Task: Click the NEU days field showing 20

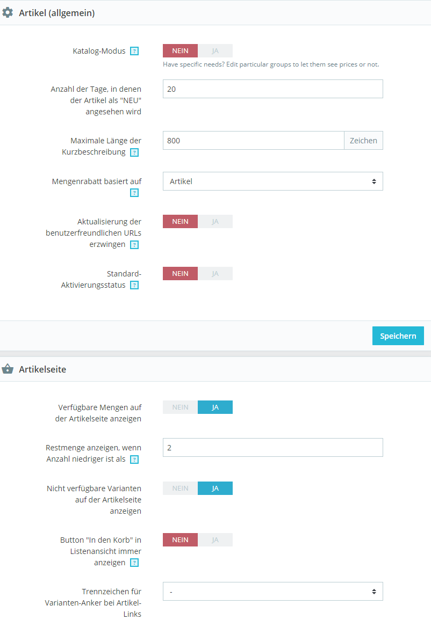Action: click(273, 89)
